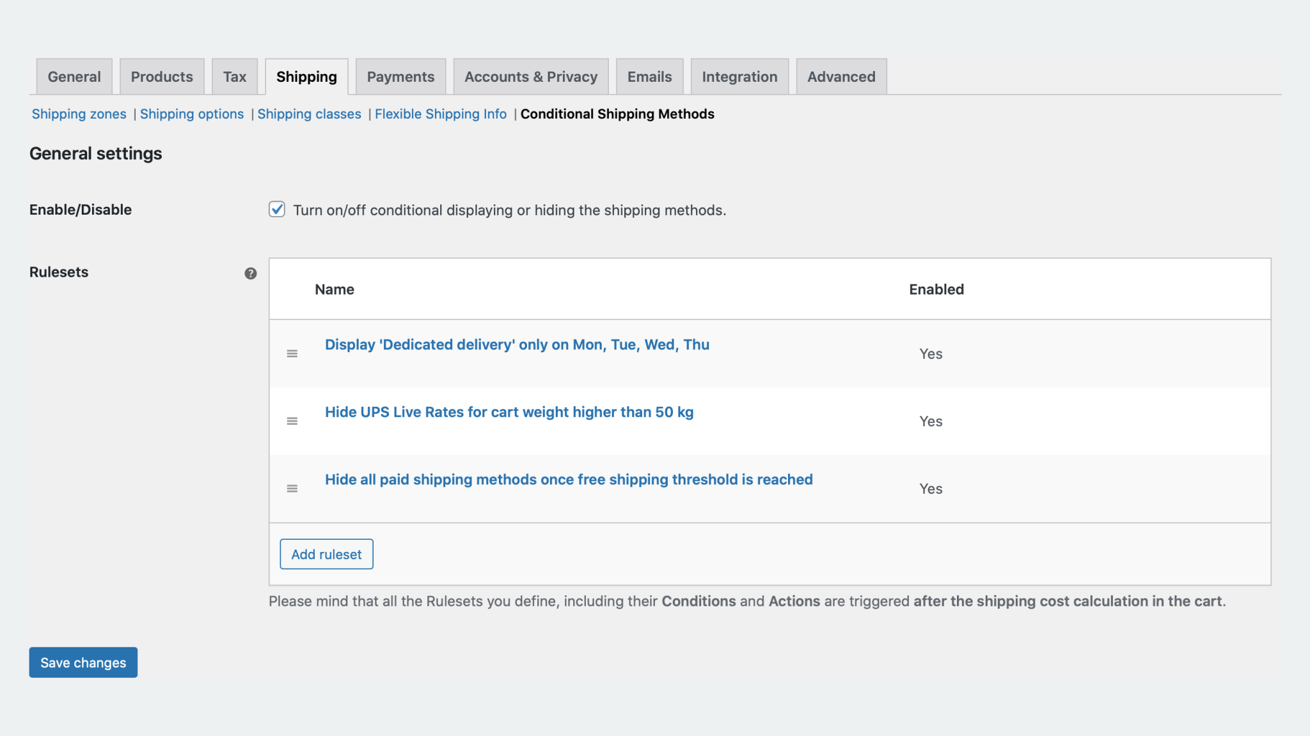Click the help icon next to Rulesets
Image resolution: width=1310 pixels, height=736 pixels.
click(x=251, y=273)
